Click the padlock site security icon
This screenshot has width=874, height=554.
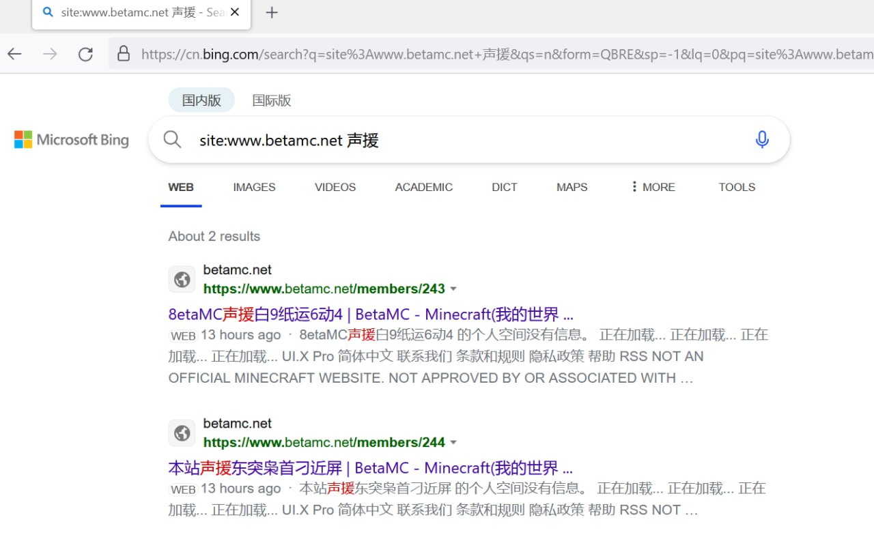(x=124, y=55)
